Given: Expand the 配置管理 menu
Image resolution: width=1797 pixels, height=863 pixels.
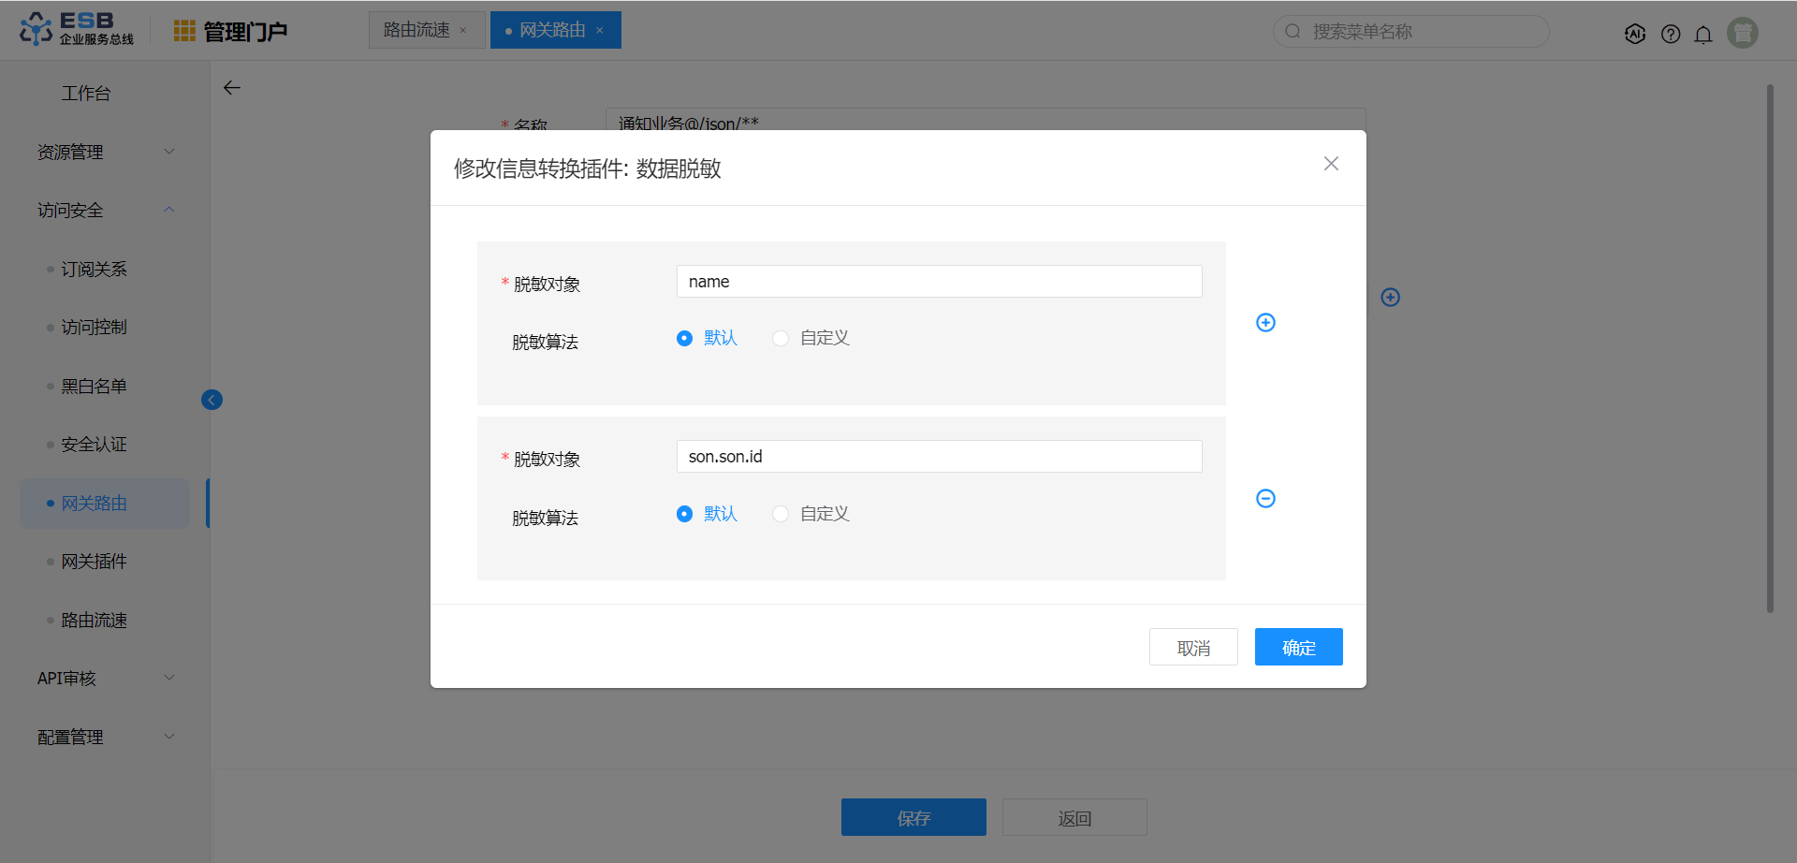Looking at the screenshot, I should 103,737.
